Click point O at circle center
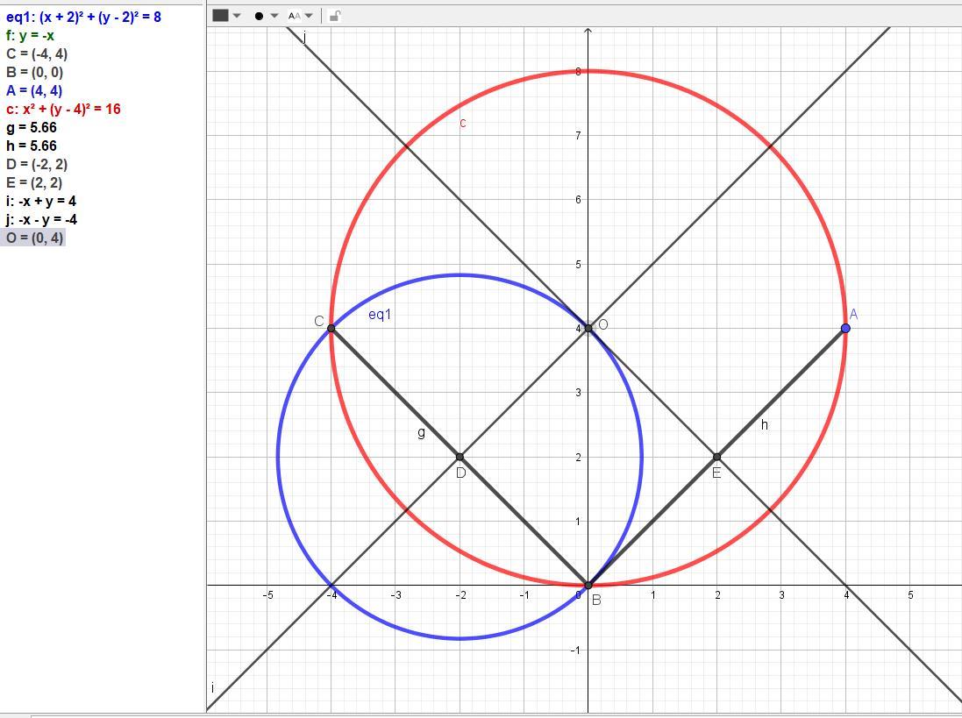The image size is (962, 718). click(588, 329)
